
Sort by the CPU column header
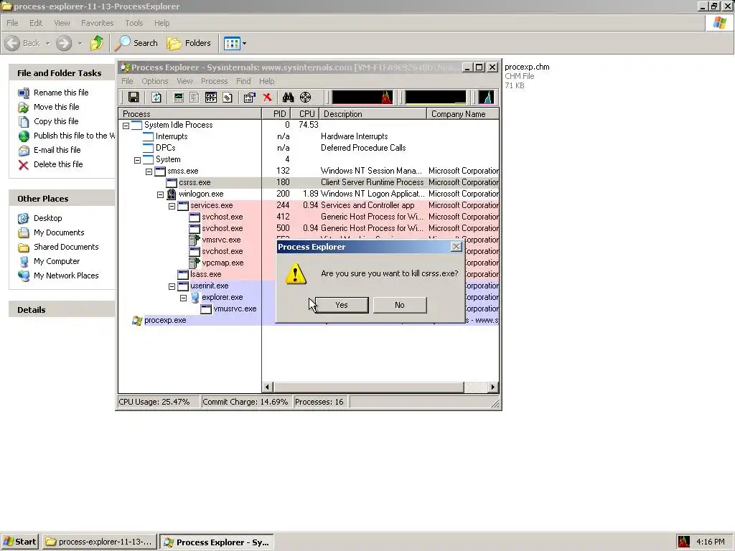tap(306, 114)
